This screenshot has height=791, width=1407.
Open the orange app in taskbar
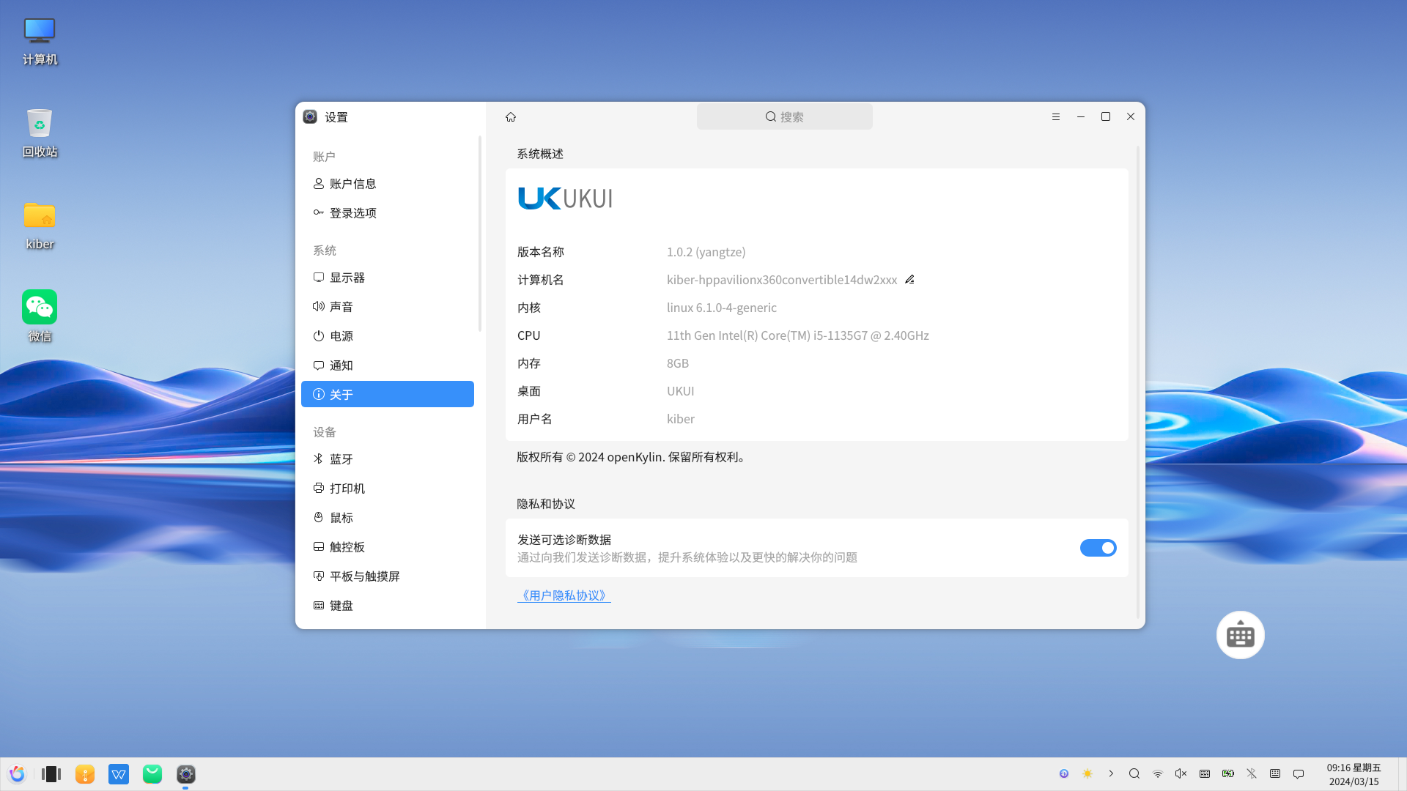(85, 774)
